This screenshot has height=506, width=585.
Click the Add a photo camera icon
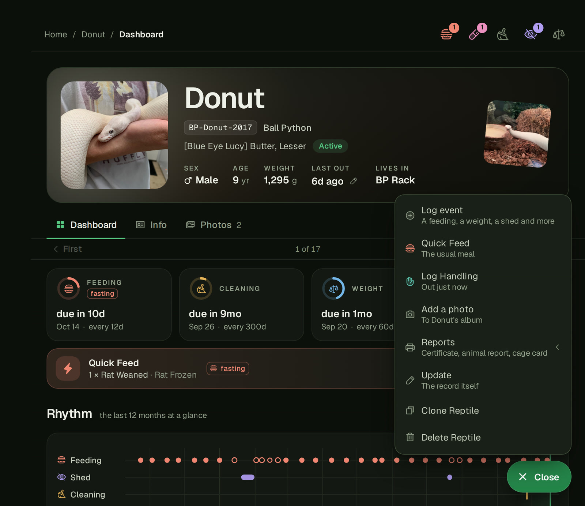point(410,314)
